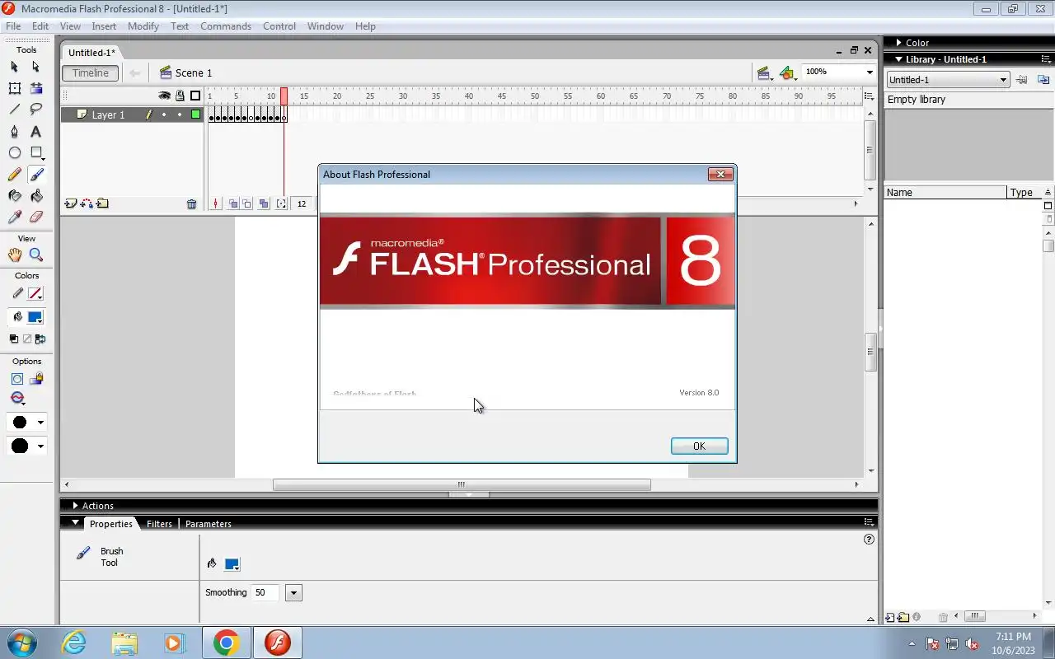
Task: Open the Commands menu
Action: pos(226,26)
